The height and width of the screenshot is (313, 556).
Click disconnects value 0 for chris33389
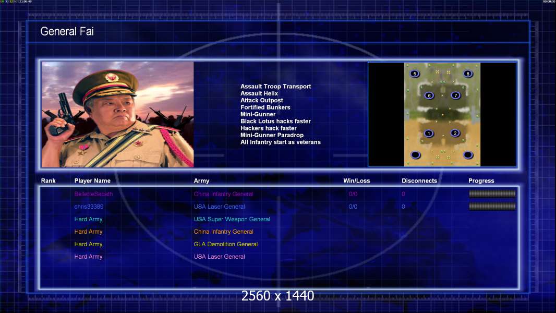coord(403,206)
